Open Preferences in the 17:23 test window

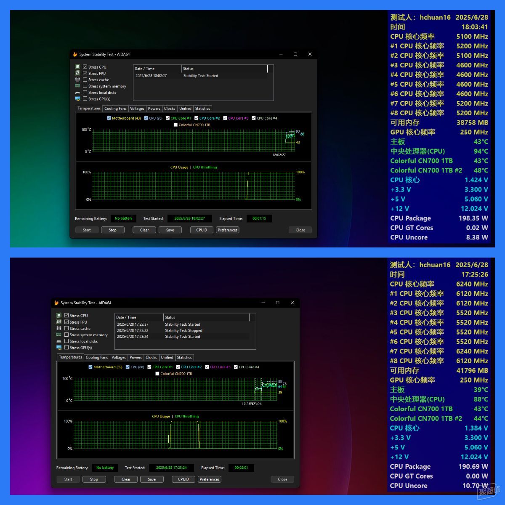[210, 479]
